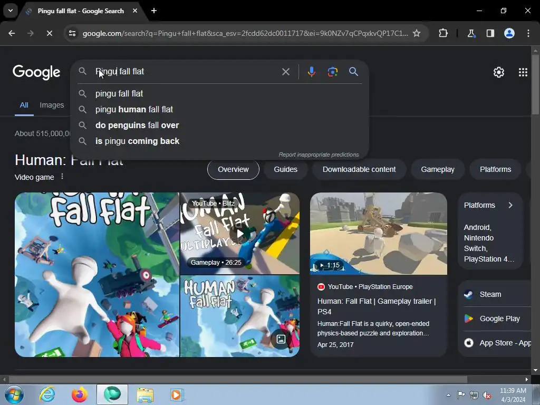Open site information icon in address bar
Image resolution: width=540 pixels, height=405 pixels.
72,33
